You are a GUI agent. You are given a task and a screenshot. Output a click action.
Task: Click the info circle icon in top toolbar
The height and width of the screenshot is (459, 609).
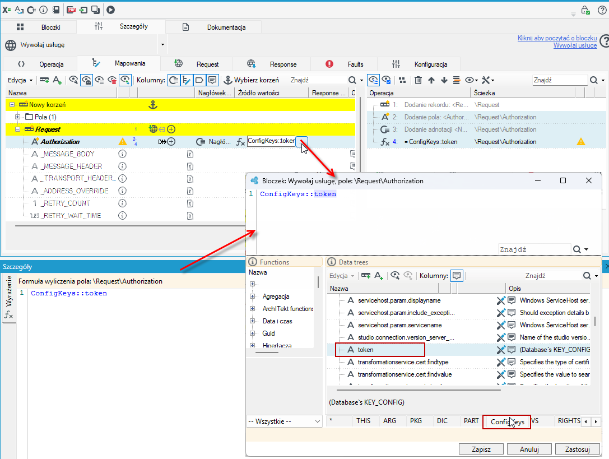pos(44,10)
